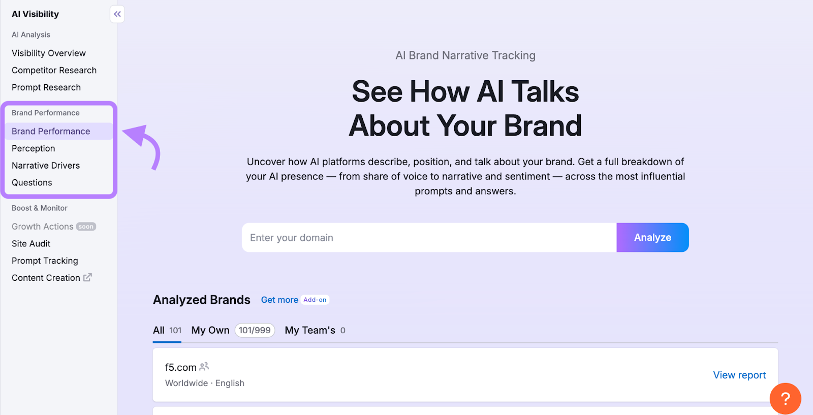The image size is (813, 415).
Task: Click the Enter your domain field
Action: [428, 237]
